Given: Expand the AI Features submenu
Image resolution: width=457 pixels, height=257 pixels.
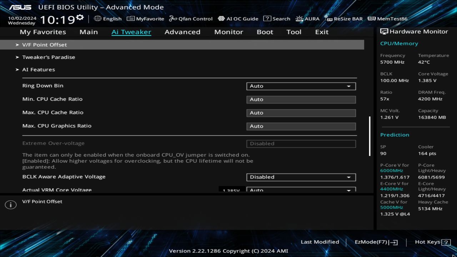Looking at the screenshot, I should coord(39,69).
